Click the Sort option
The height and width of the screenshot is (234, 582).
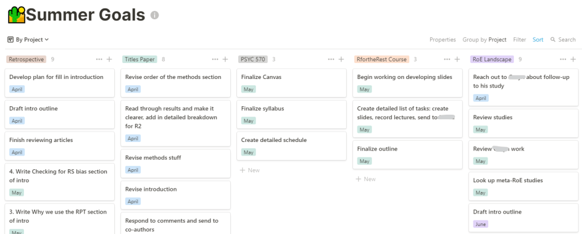click(x=538, y=40)
